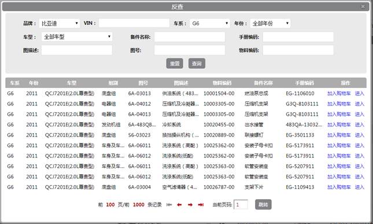Click the 跳转 jump button
Image resolution: width=373 pixels, height=224 pixels.
click(x=263, y=204)
